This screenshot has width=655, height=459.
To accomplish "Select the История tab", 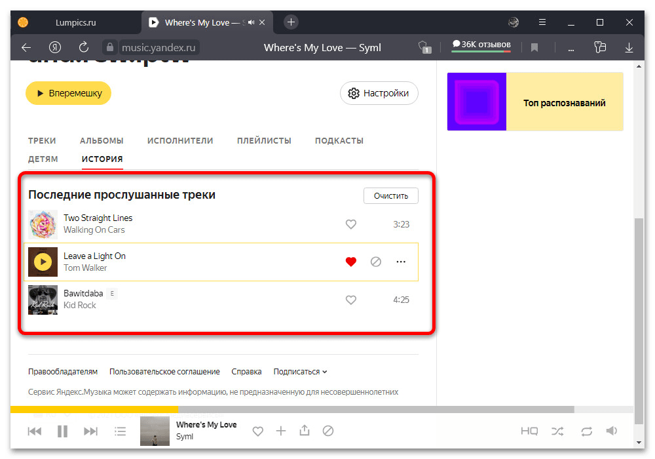I will [102, 159].
